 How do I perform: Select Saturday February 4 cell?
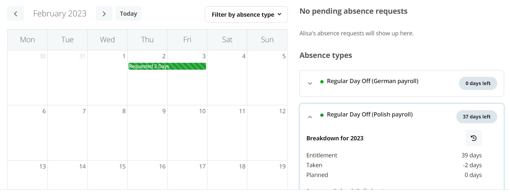227,78
